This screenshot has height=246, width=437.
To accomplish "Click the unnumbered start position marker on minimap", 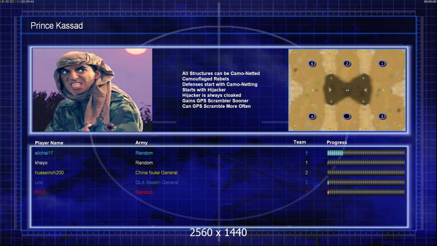I will point(347,116).
